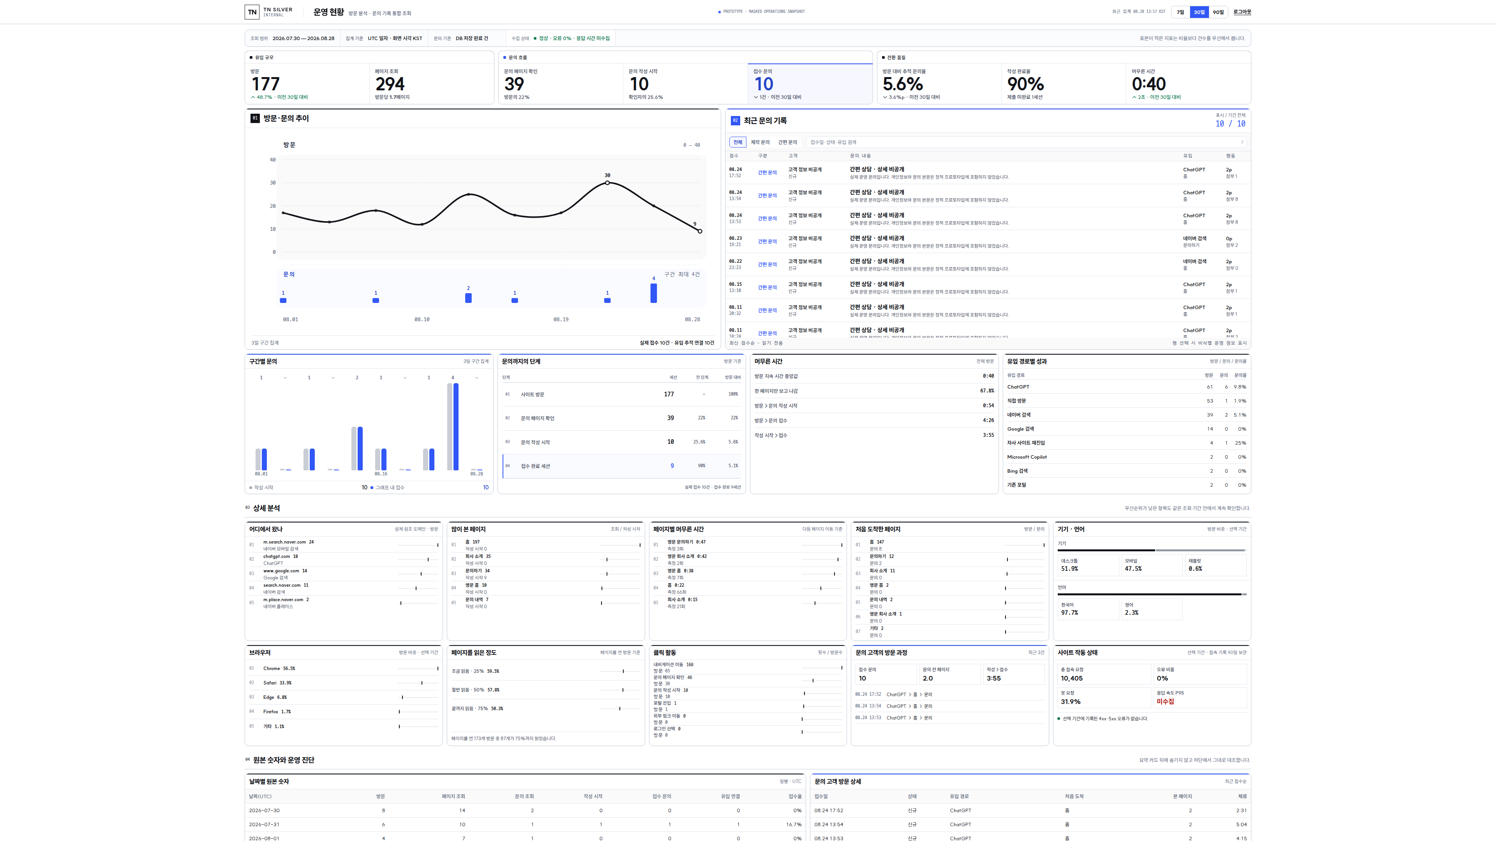Open the 제작 문의 tab
The width and height of the screenshot is (1496, 841).
point(760,142)
